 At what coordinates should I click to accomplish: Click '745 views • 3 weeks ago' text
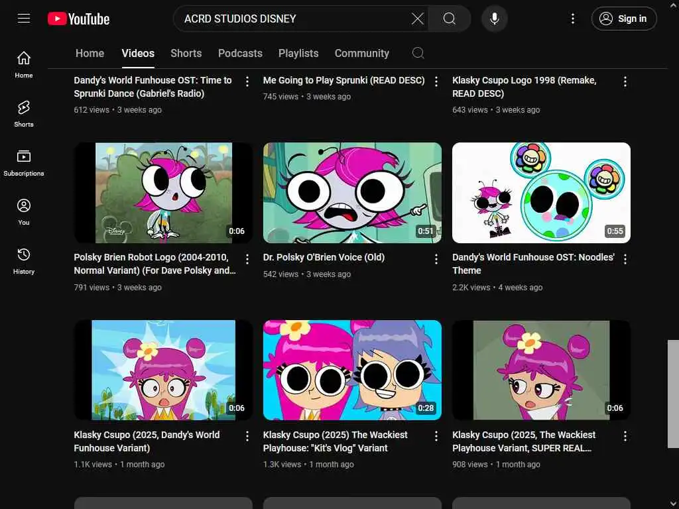pyautogui.click(x=307, y=97)
